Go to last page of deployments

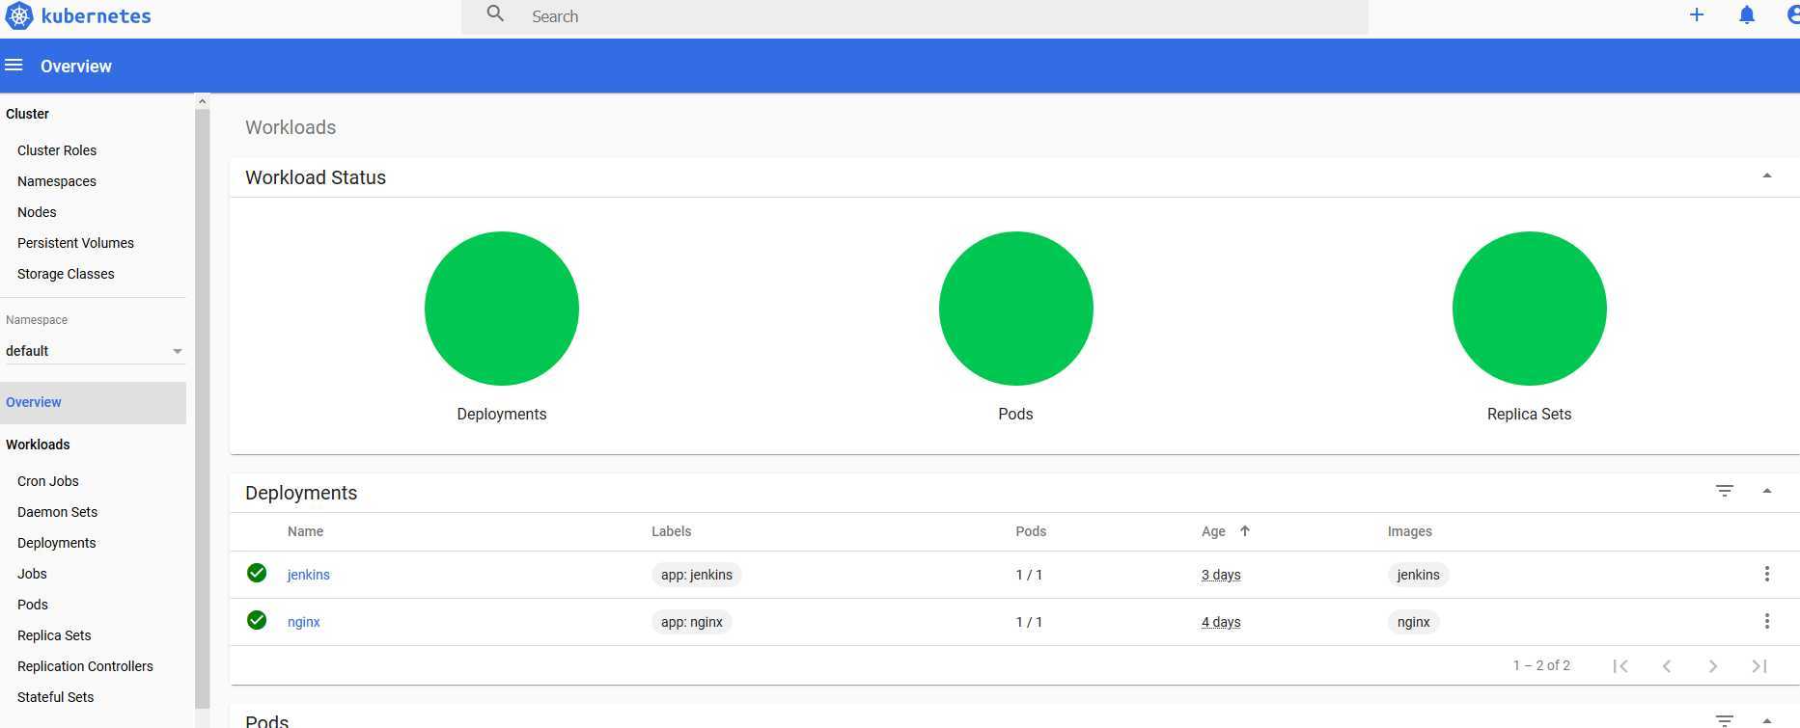(1758, 666)
